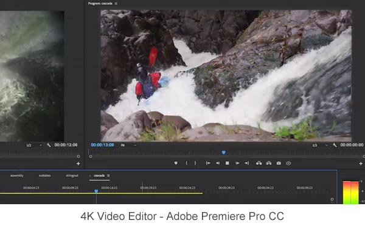Add a marker in Program monitor
This screenshot has width=365, height=226.
176,163
